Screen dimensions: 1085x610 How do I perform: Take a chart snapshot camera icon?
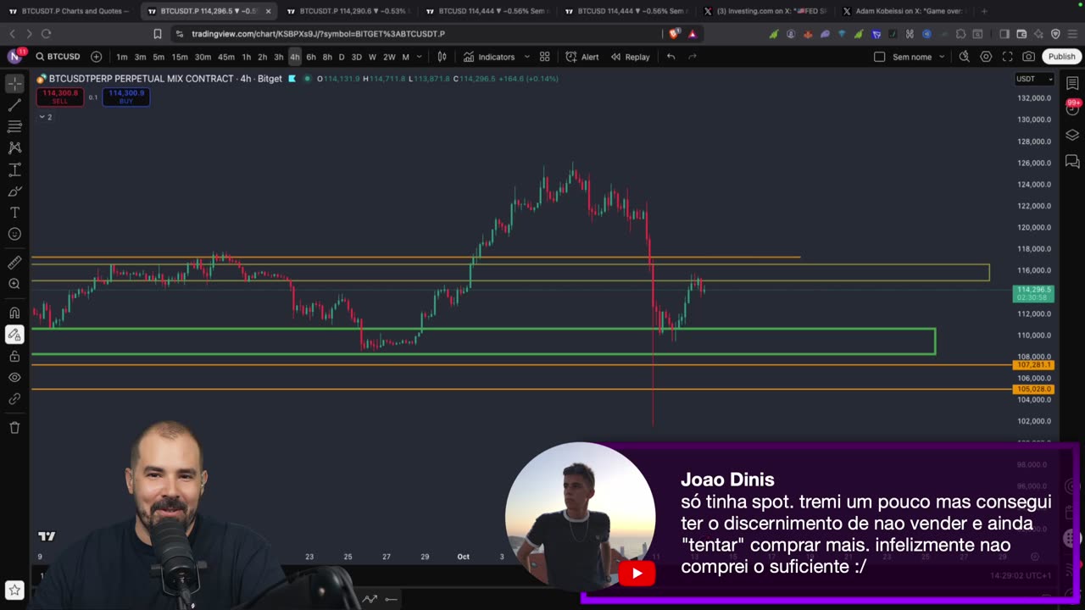tap(1028, 57)
